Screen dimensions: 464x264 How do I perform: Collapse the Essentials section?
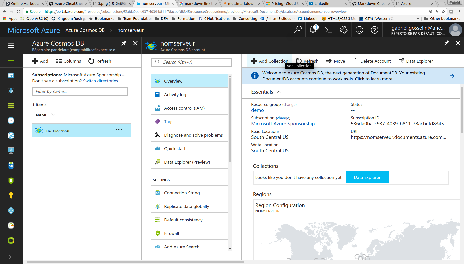tap(279, 92)
